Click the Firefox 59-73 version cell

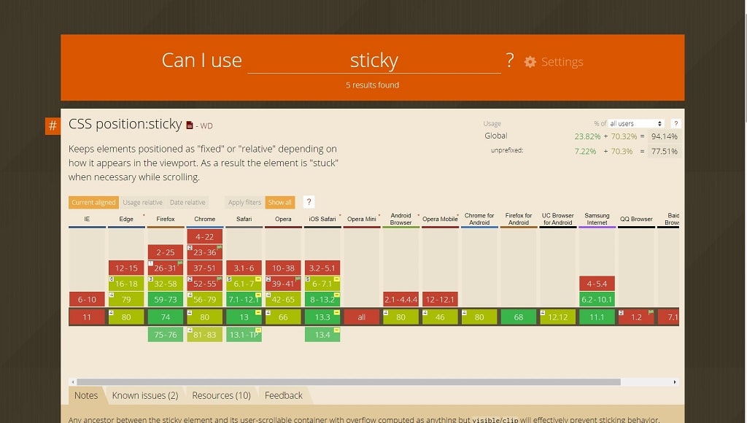[166, 299]
